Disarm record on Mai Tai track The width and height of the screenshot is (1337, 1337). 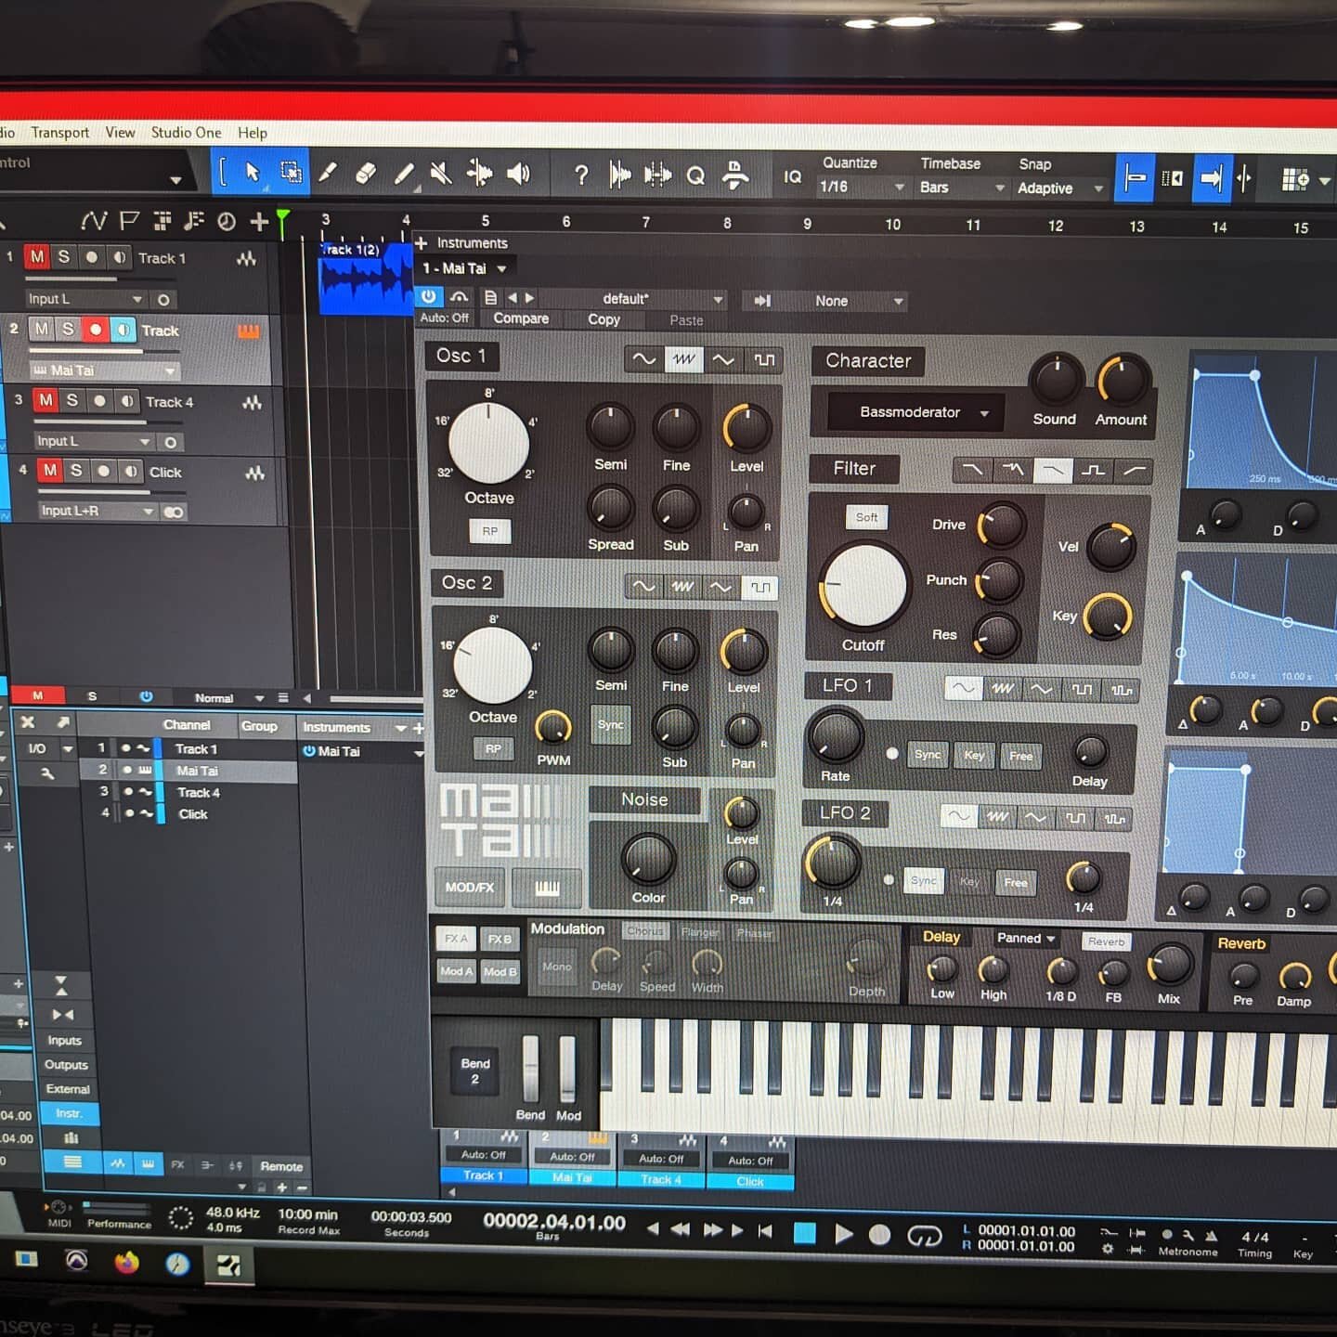96,329
